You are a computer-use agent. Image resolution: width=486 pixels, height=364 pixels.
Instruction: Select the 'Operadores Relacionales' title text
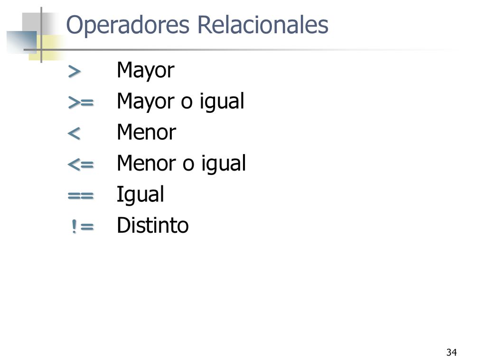[197, 25]
